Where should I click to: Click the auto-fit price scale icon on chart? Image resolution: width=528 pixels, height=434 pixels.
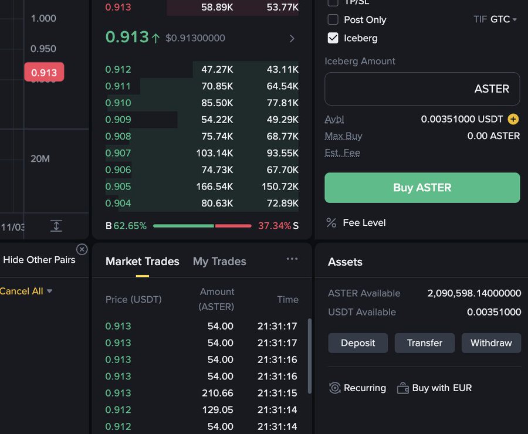pos(56,226)
